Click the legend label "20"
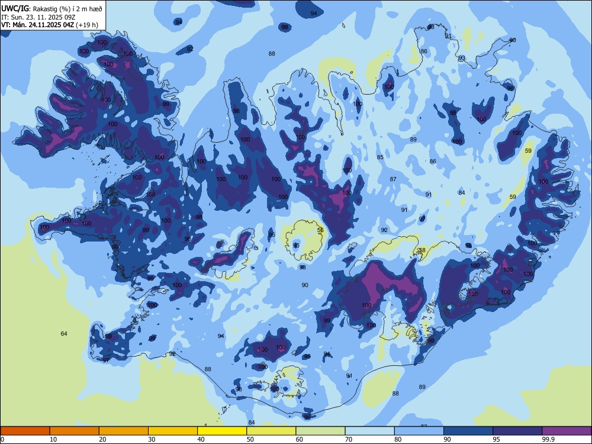The width and height of the screenshot is (592, 444). click(102, 439)
